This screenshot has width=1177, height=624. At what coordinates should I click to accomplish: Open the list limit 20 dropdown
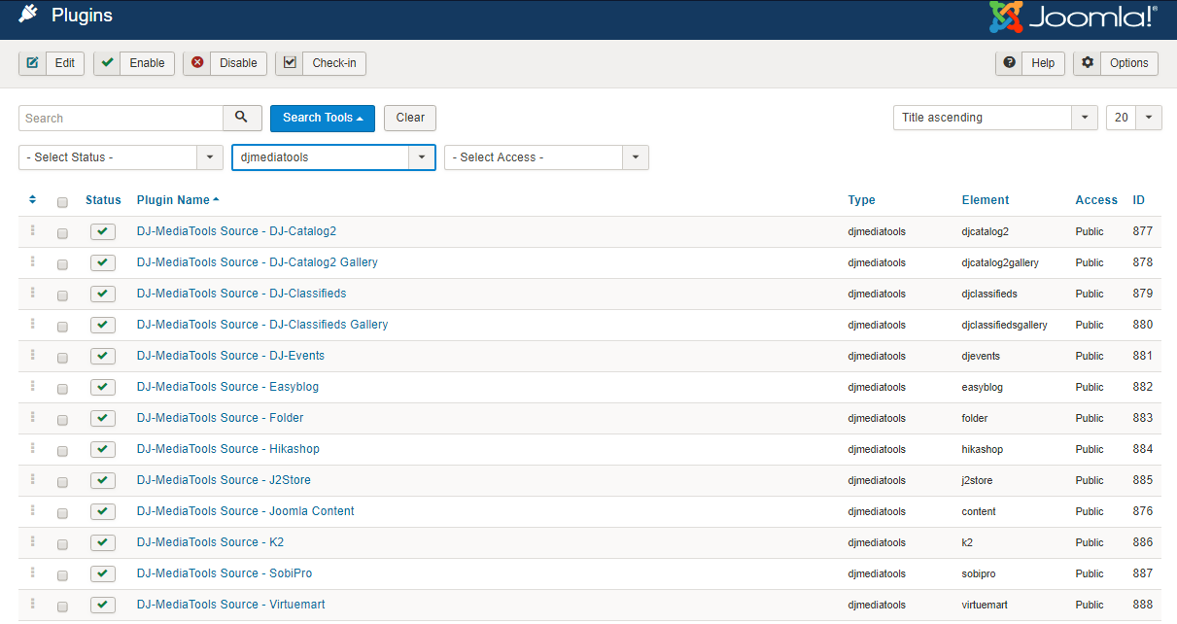1134,118
